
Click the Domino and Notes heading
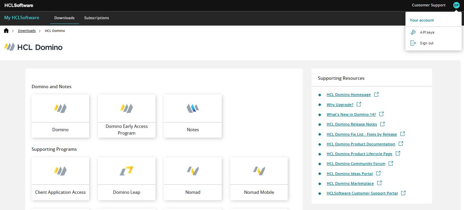(x=51, y=86)
